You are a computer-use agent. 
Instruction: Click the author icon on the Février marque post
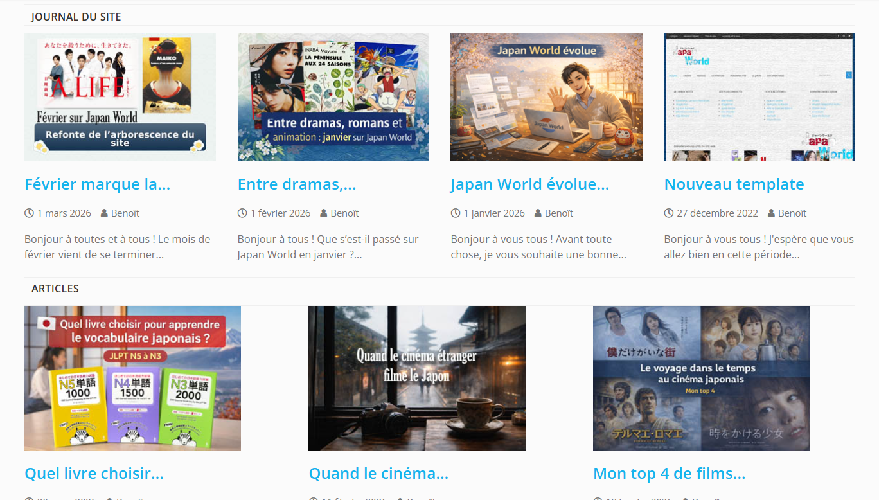pos(104,213)
